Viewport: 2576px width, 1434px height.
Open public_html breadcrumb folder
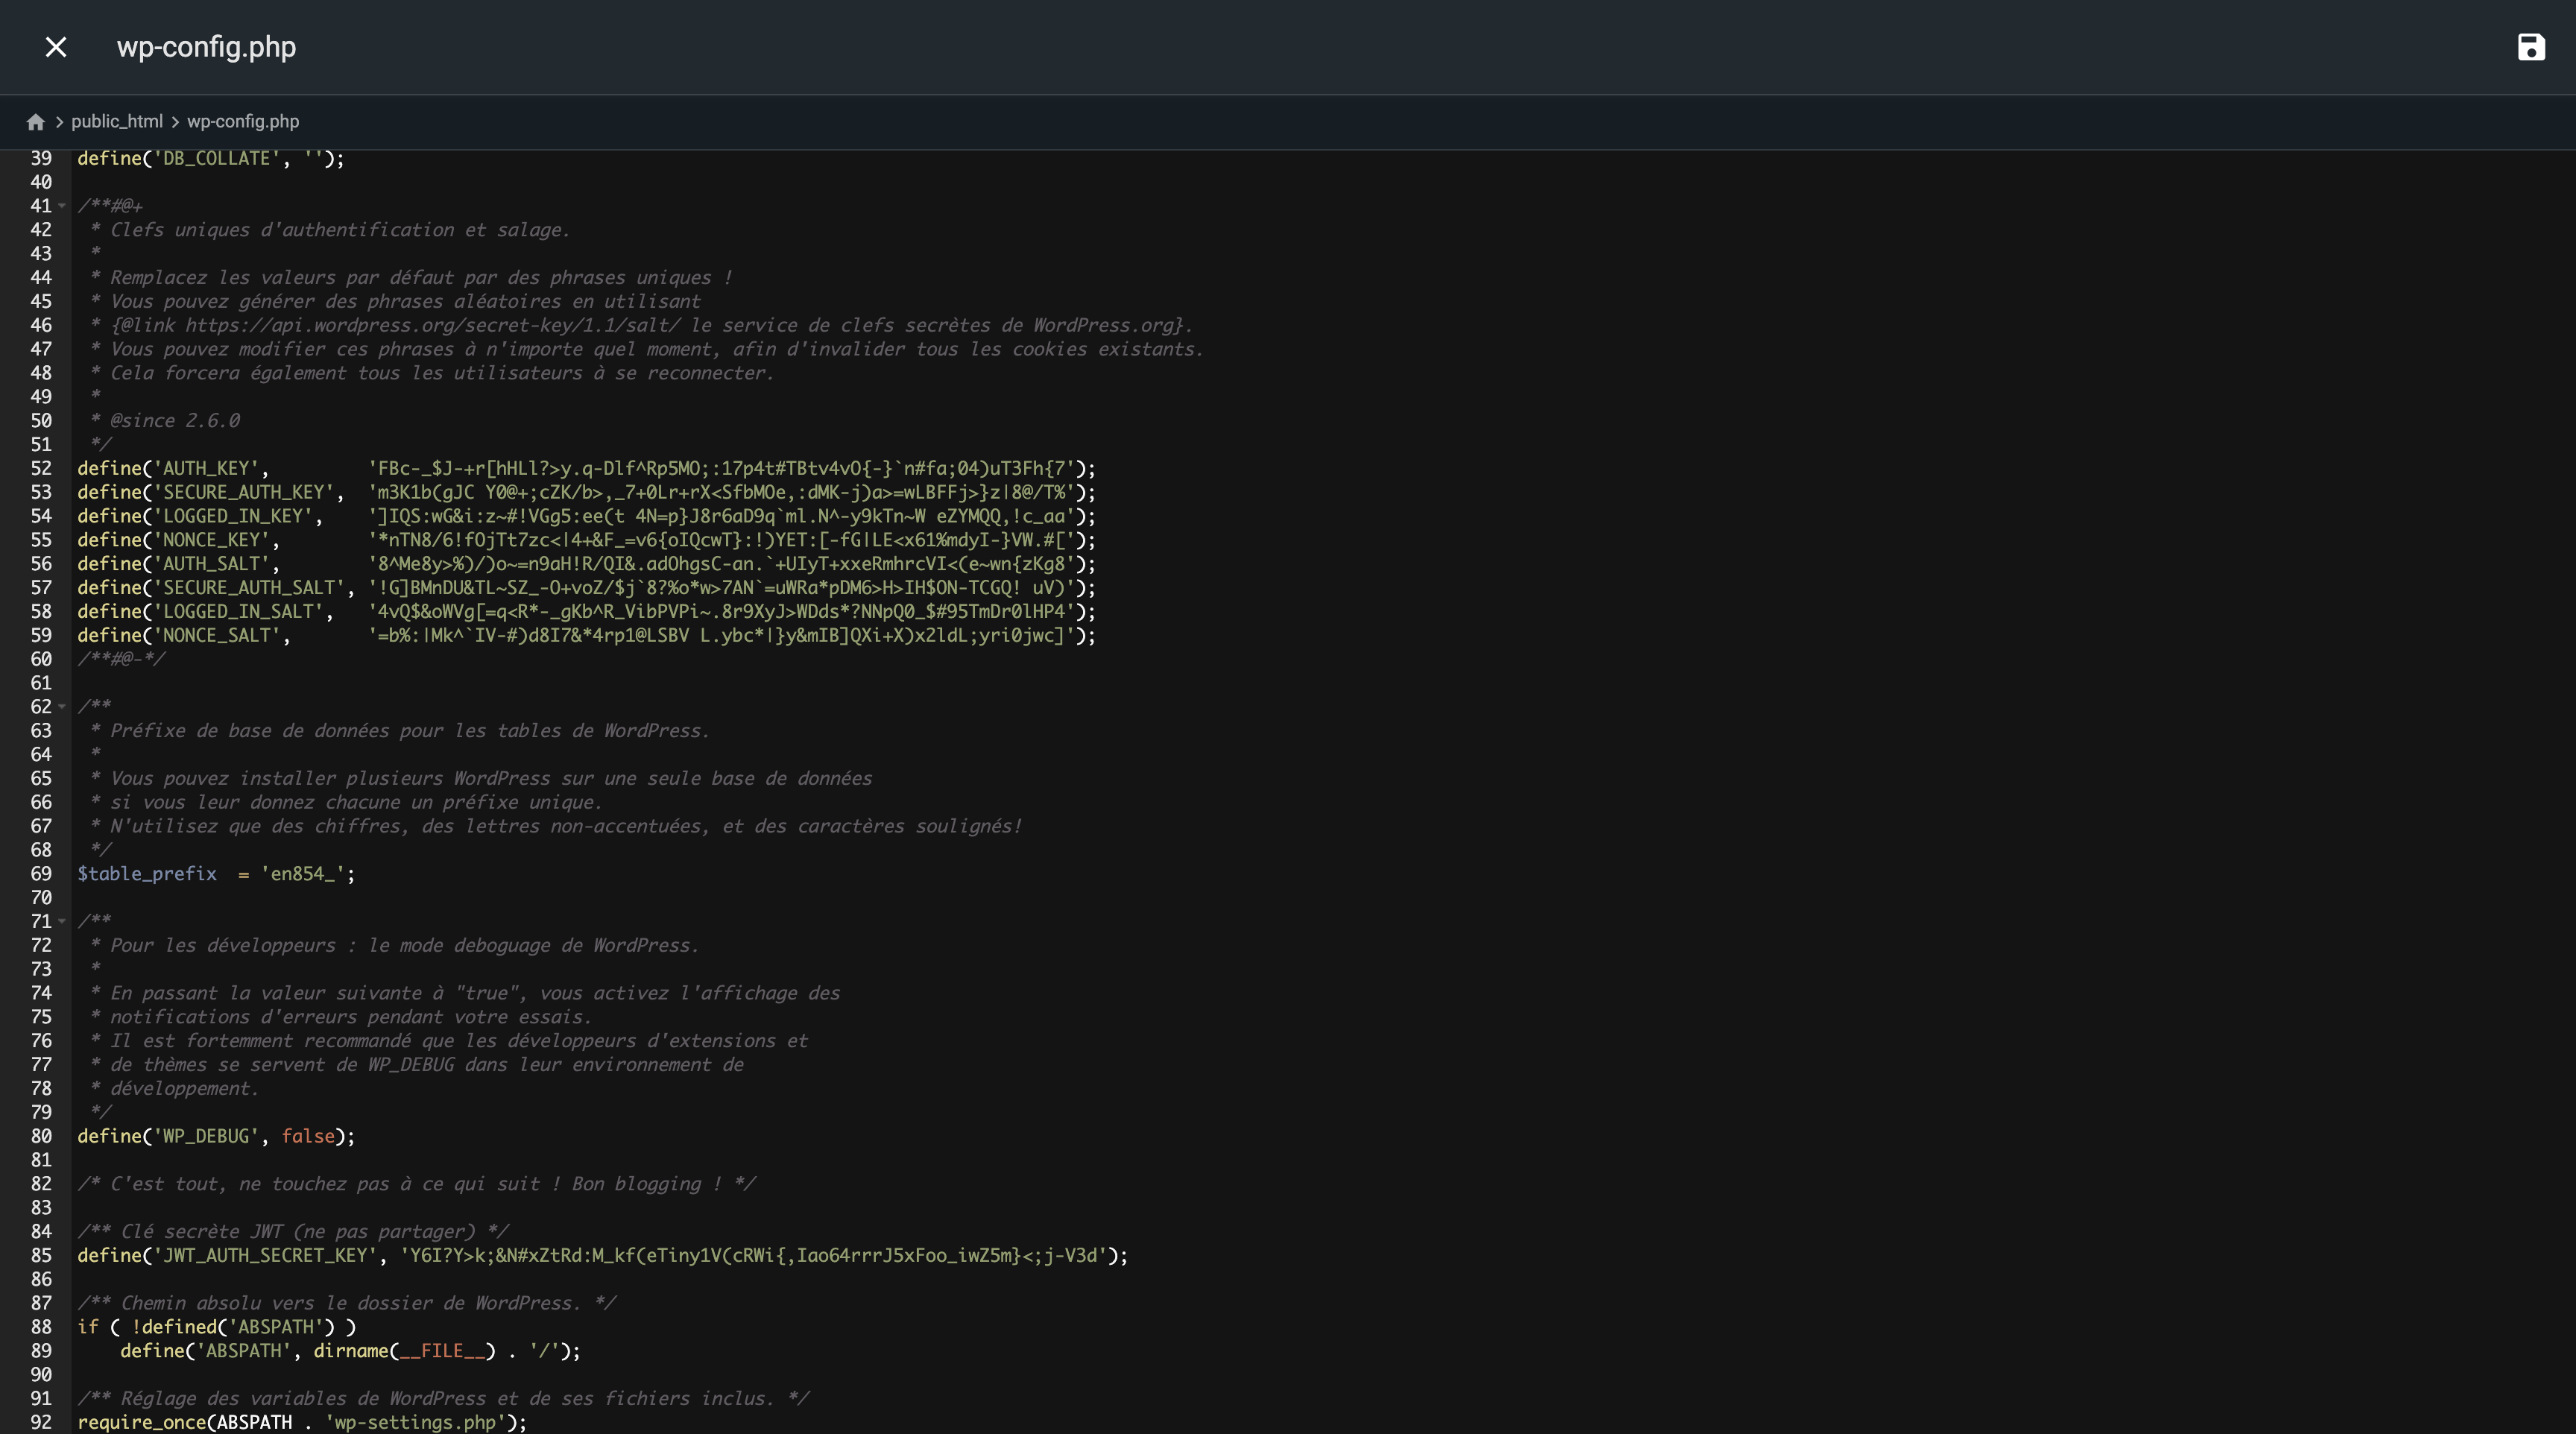[116, 122]
